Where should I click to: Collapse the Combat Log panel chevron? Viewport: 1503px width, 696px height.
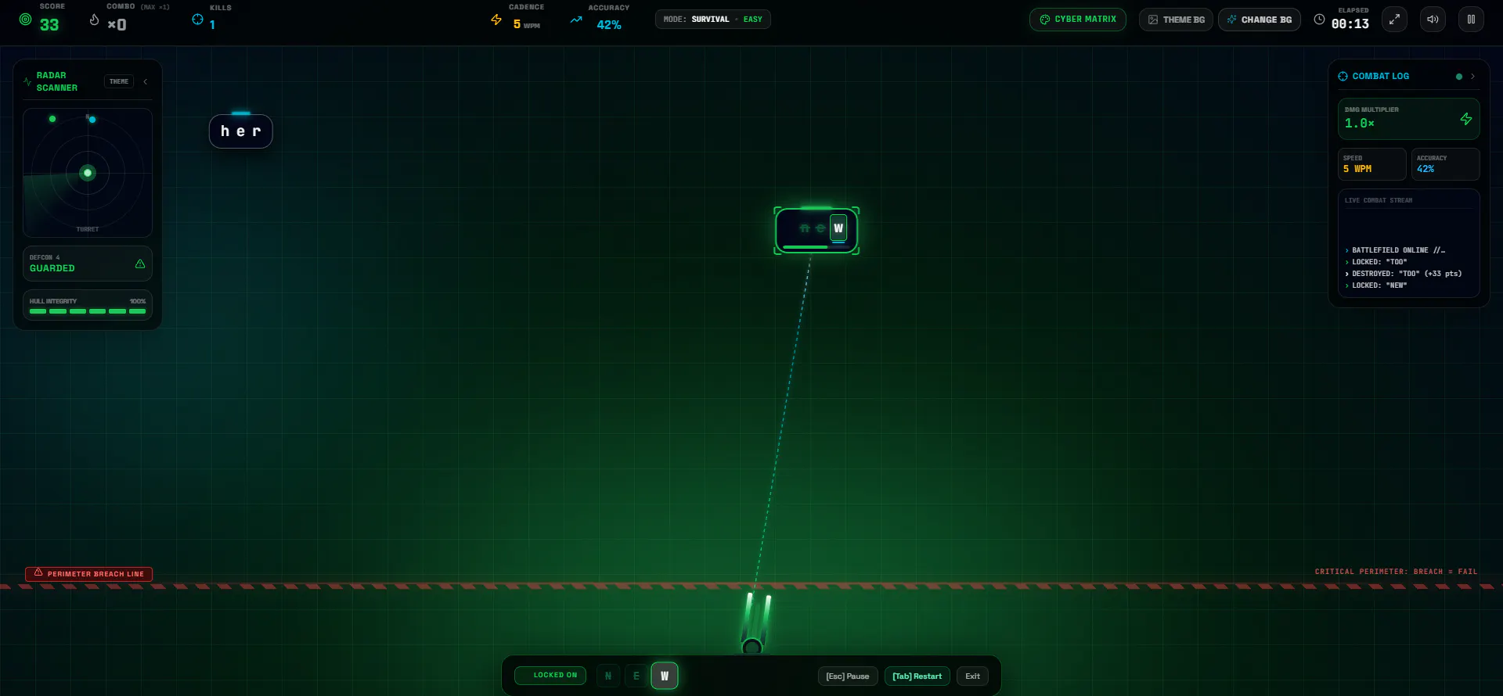[1472, 77]
